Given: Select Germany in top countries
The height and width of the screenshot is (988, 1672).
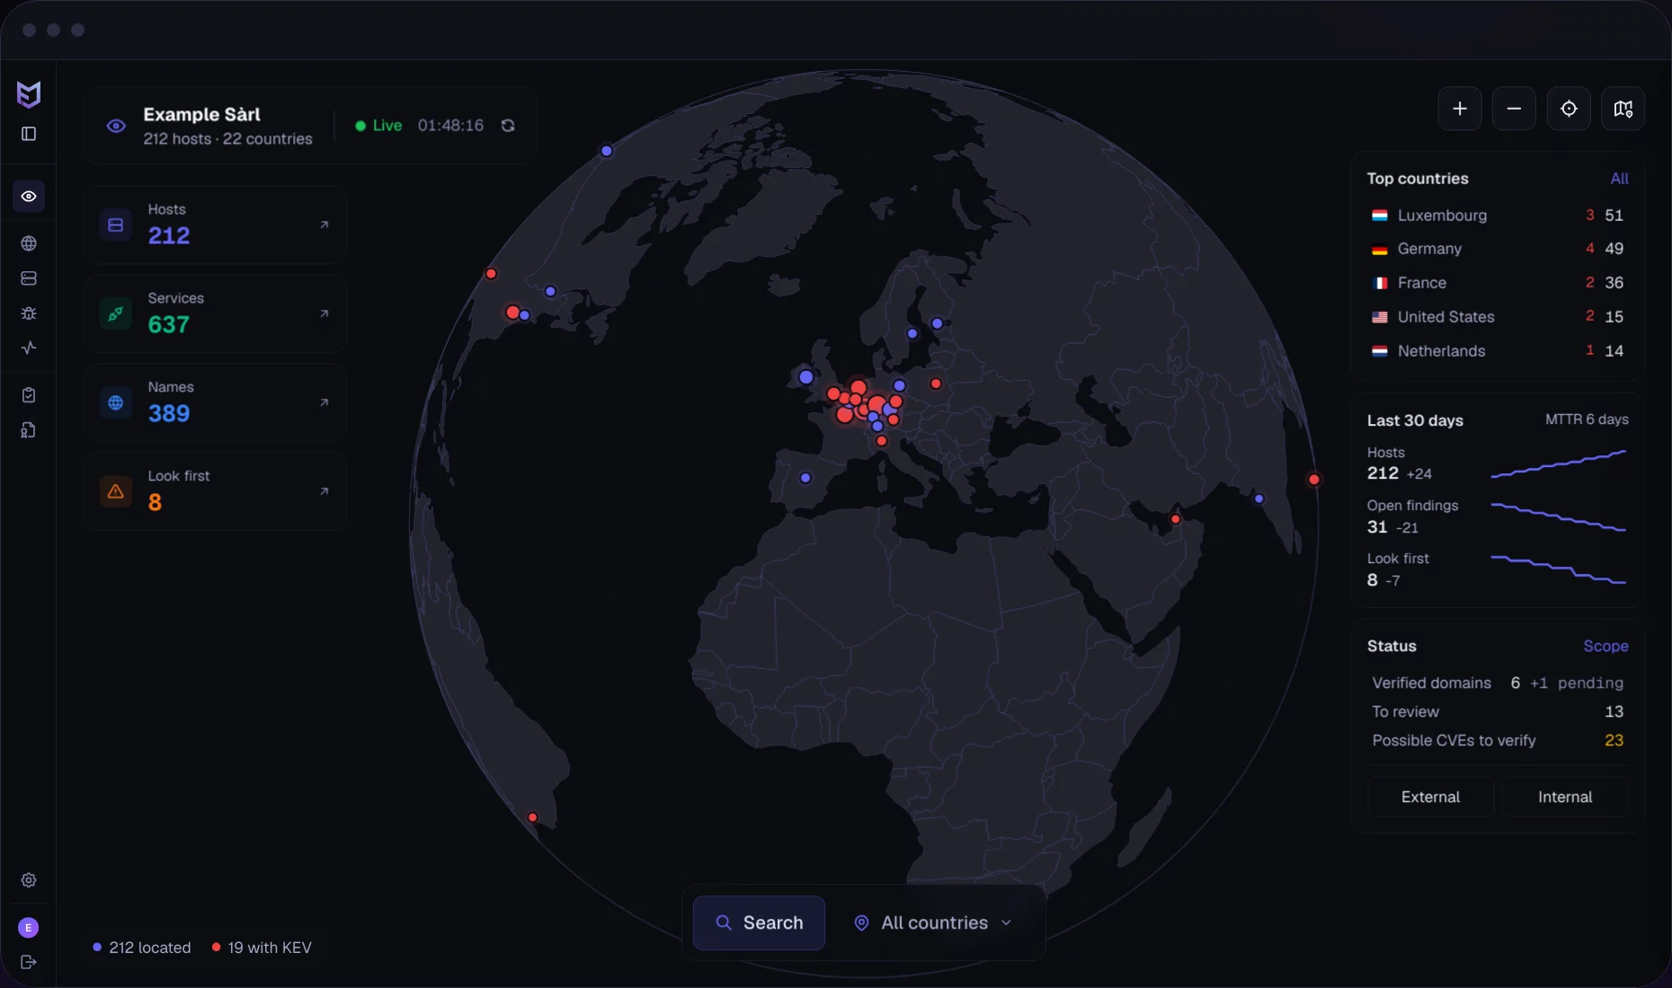Looking at the screenshot, I should [1498, 249].
